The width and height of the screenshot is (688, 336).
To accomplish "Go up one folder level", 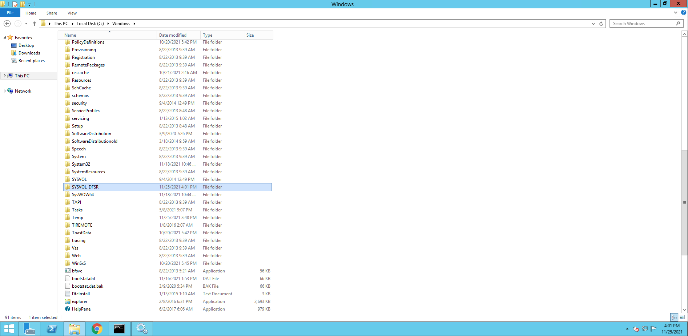I will (x=35, y=24).
